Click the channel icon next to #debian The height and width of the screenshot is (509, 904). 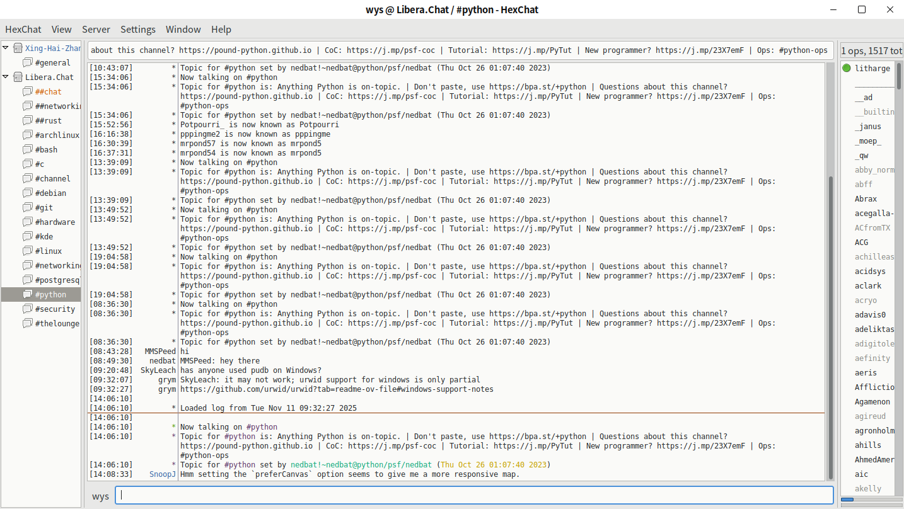pos(27,193)
